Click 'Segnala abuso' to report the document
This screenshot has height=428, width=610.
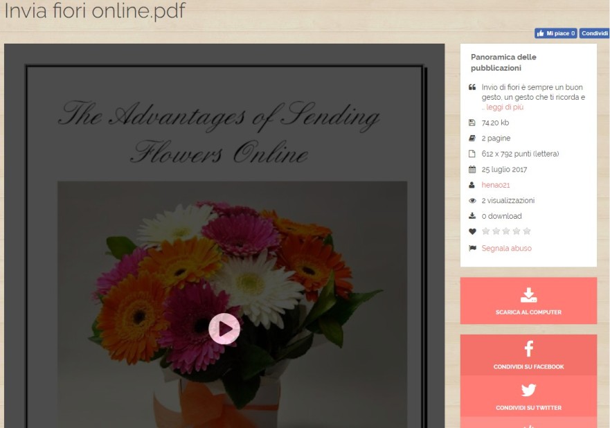point(506,248)
